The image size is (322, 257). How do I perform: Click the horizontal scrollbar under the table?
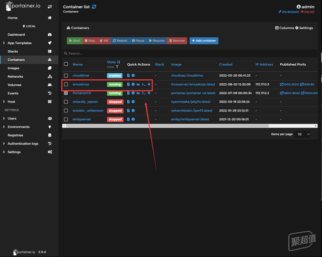pos(167,126)
